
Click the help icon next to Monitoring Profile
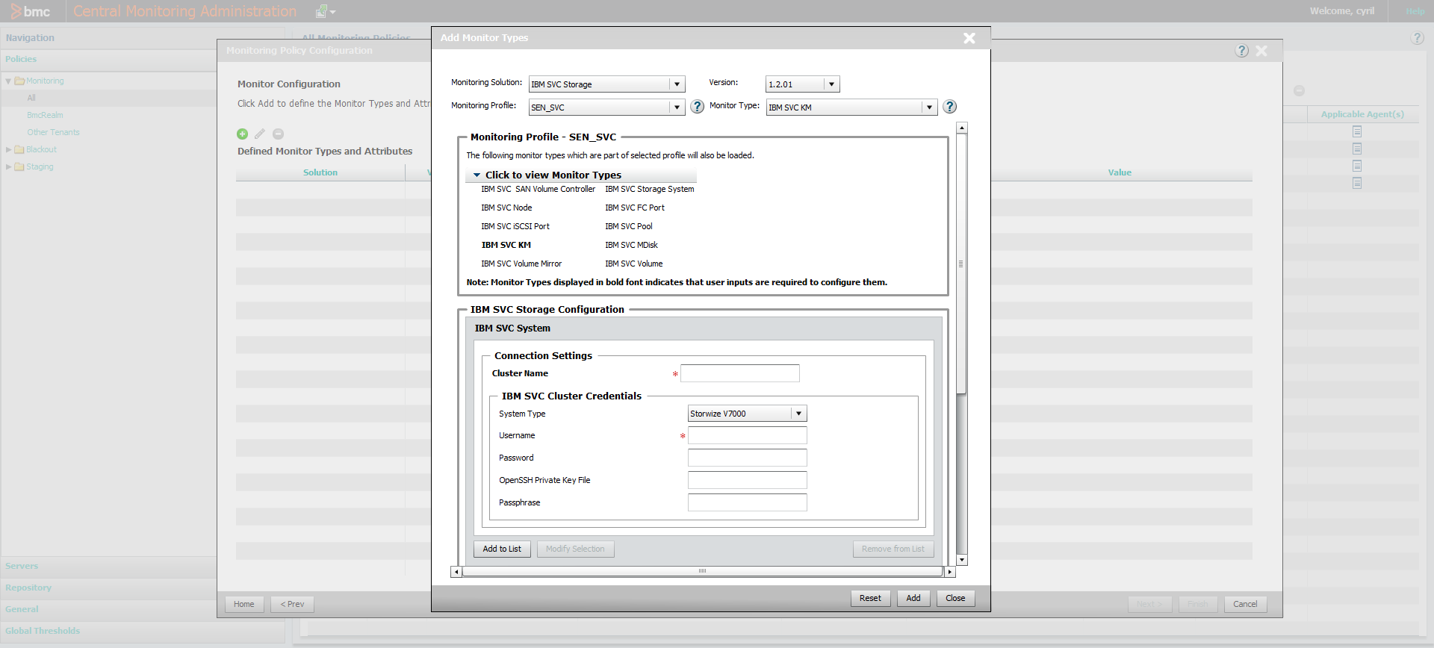(x=697, y=107)
